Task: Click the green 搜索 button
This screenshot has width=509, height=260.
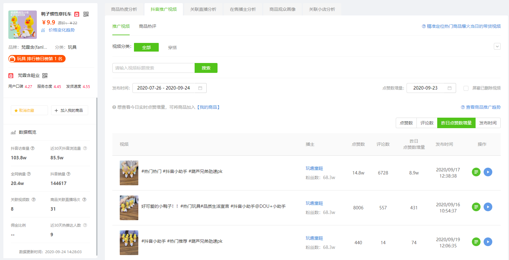Action: 206,68
